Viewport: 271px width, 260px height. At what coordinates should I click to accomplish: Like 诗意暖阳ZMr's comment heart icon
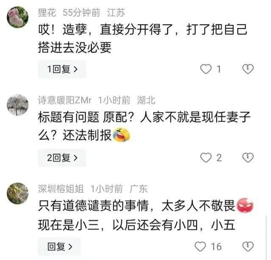pyautogui.click(x=206, y=158)
